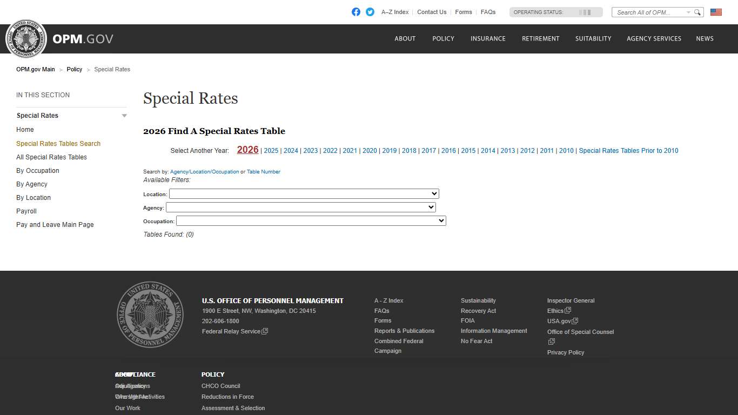Open the Location filter dropdown
This screenshot has height=415, width=738.
tap(304, 193)
